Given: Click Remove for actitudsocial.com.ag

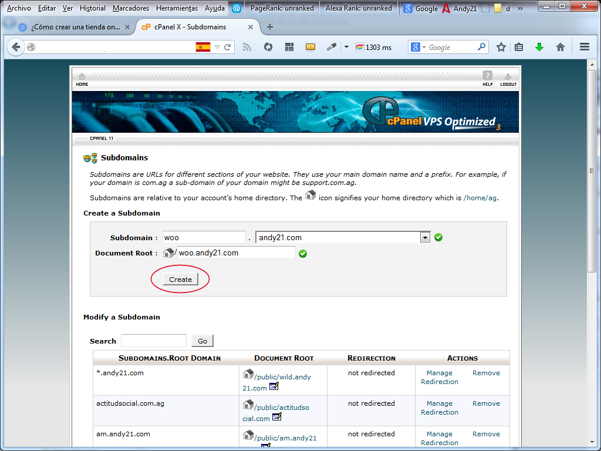Looking at the screenshot, I should click(486, 403).
